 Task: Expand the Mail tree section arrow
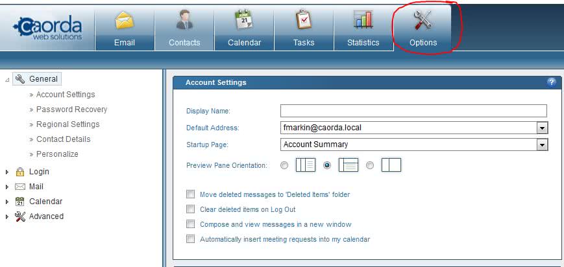7,187
